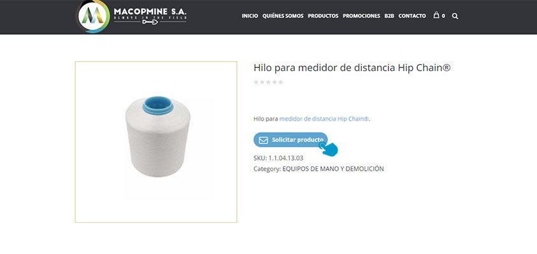Click the pointing hand cursor graphic
The width and height of the screenshot is (537, 254).
pos(329,149)
